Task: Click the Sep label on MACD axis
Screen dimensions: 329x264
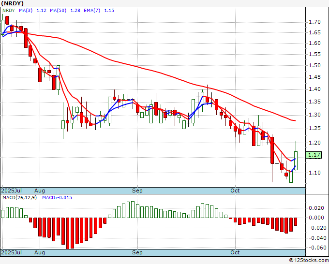Action: [x=137, y=252]
